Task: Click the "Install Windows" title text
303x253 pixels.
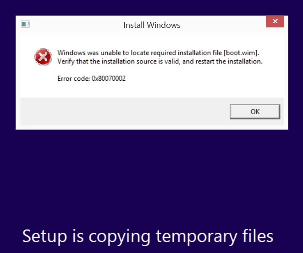Action: [x=152, y=25]
